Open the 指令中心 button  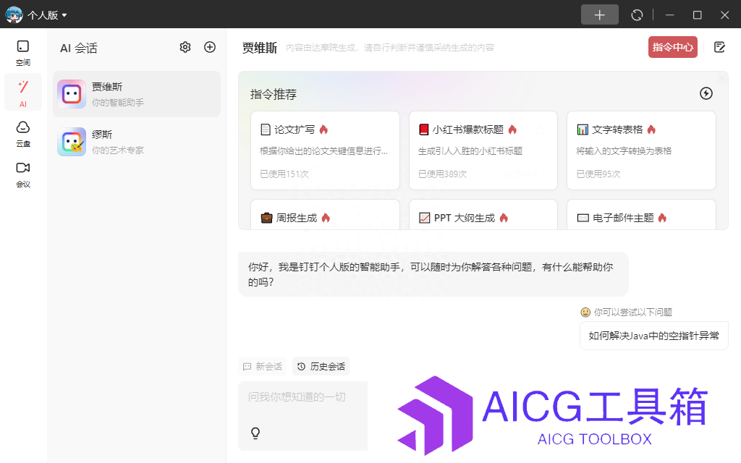[x=672, y=47]
